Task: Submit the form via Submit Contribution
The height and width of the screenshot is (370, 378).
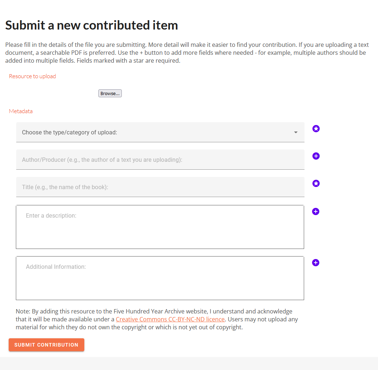Action: 46,345
